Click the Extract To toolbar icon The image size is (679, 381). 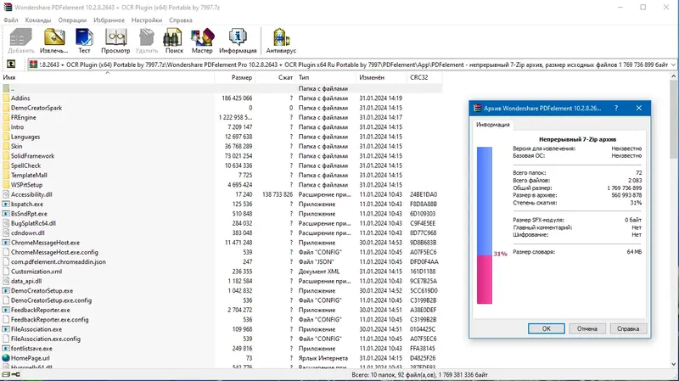click(54, 41)
